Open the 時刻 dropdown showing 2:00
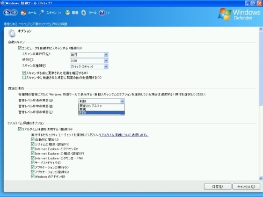The width and height of the screenshot is (263, 197). (x=89, y=61)
